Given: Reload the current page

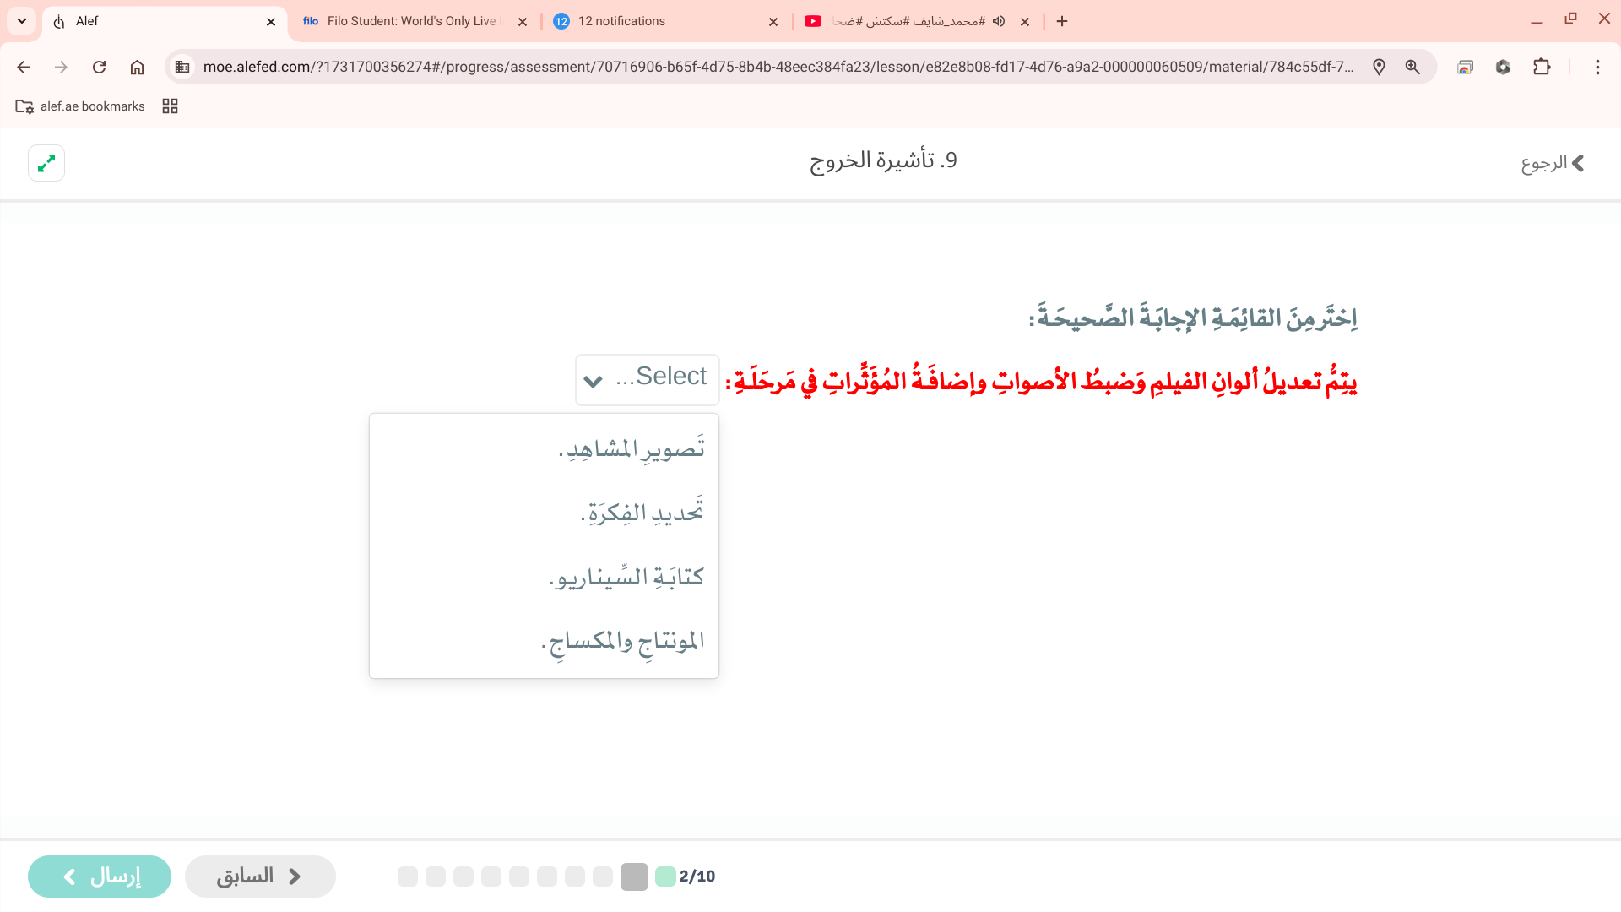Looking at the screenshot, I should click(x=99, y=68).
